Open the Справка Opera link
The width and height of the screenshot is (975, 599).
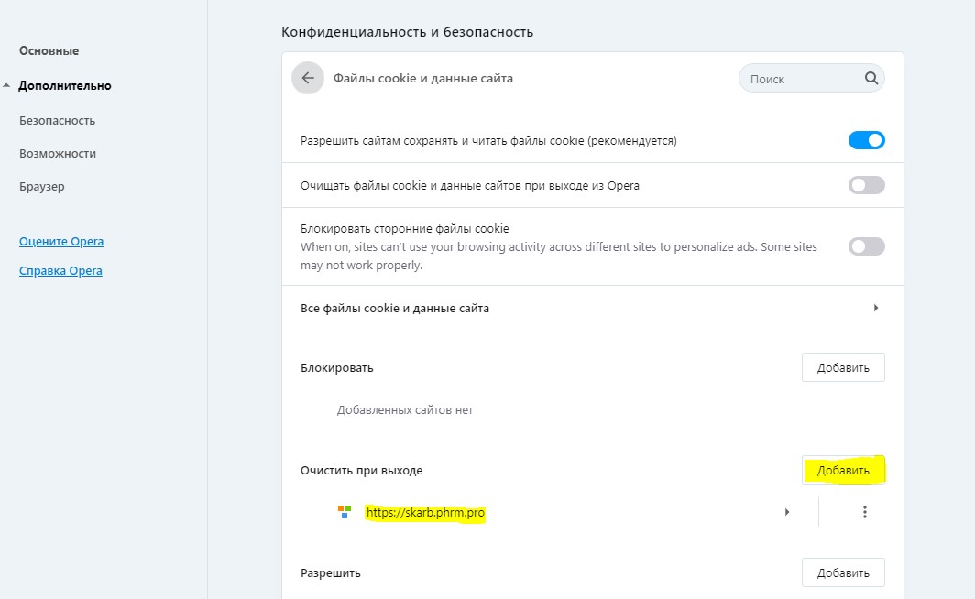(x=60, y=271)
